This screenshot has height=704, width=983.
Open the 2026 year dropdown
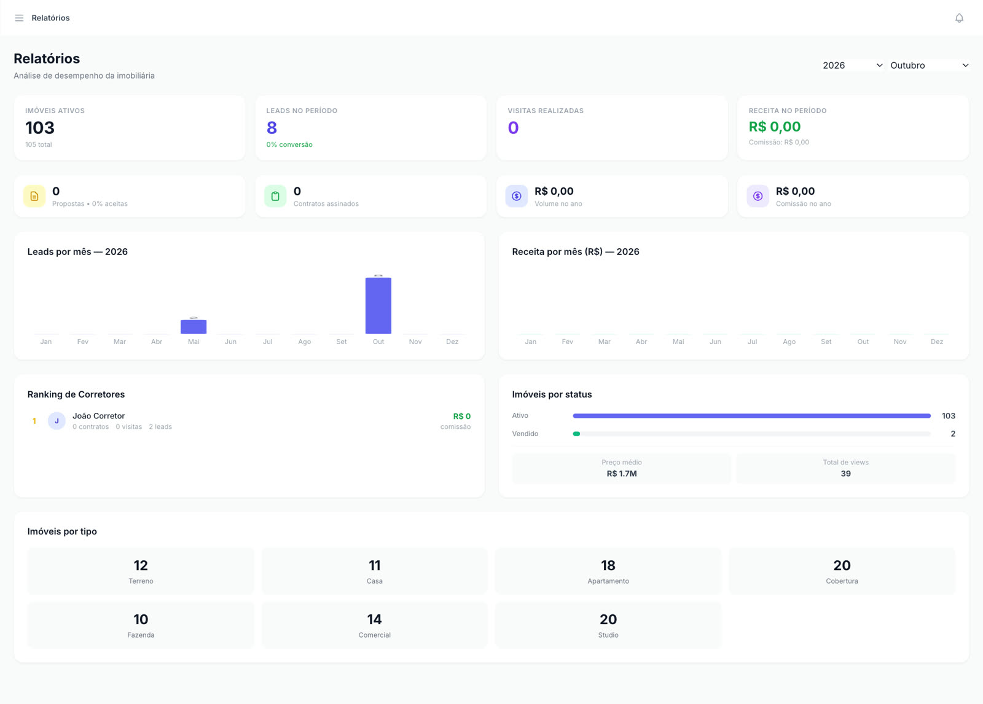tap(853, 65)
